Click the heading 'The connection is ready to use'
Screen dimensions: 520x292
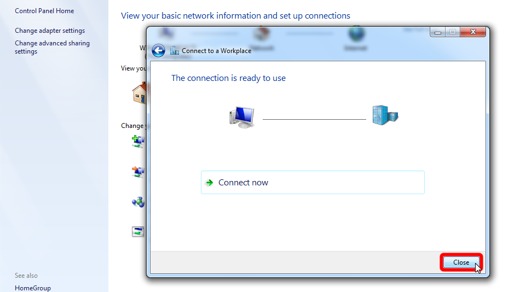coord(228,78)
